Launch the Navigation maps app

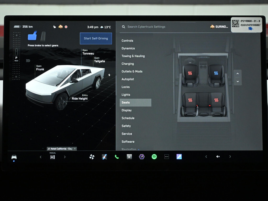tap(104, 157)
